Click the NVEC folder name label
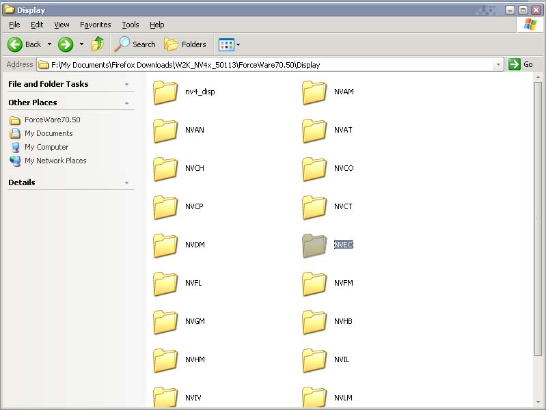 pyautogui.click(x=344, y=245)
